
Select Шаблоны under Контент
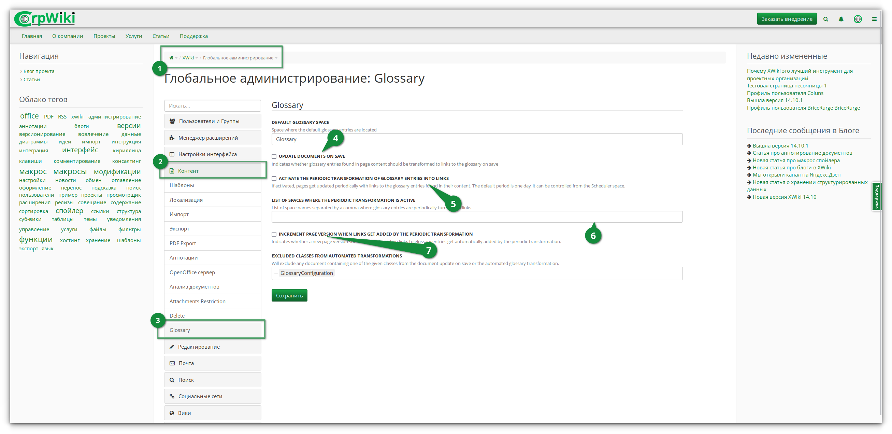[213, 186]
